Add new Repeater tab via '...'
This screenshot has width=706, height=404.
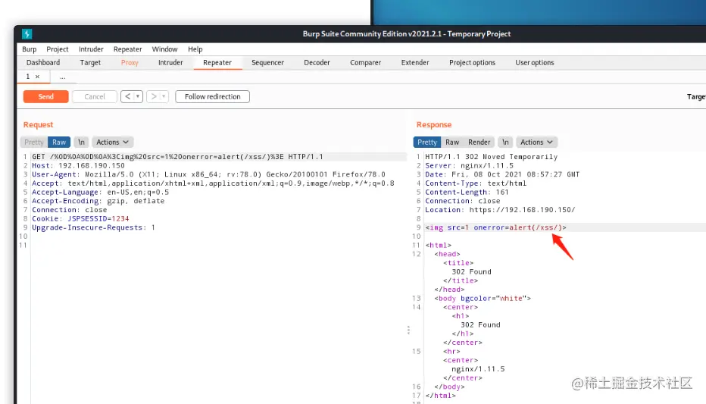63,77
